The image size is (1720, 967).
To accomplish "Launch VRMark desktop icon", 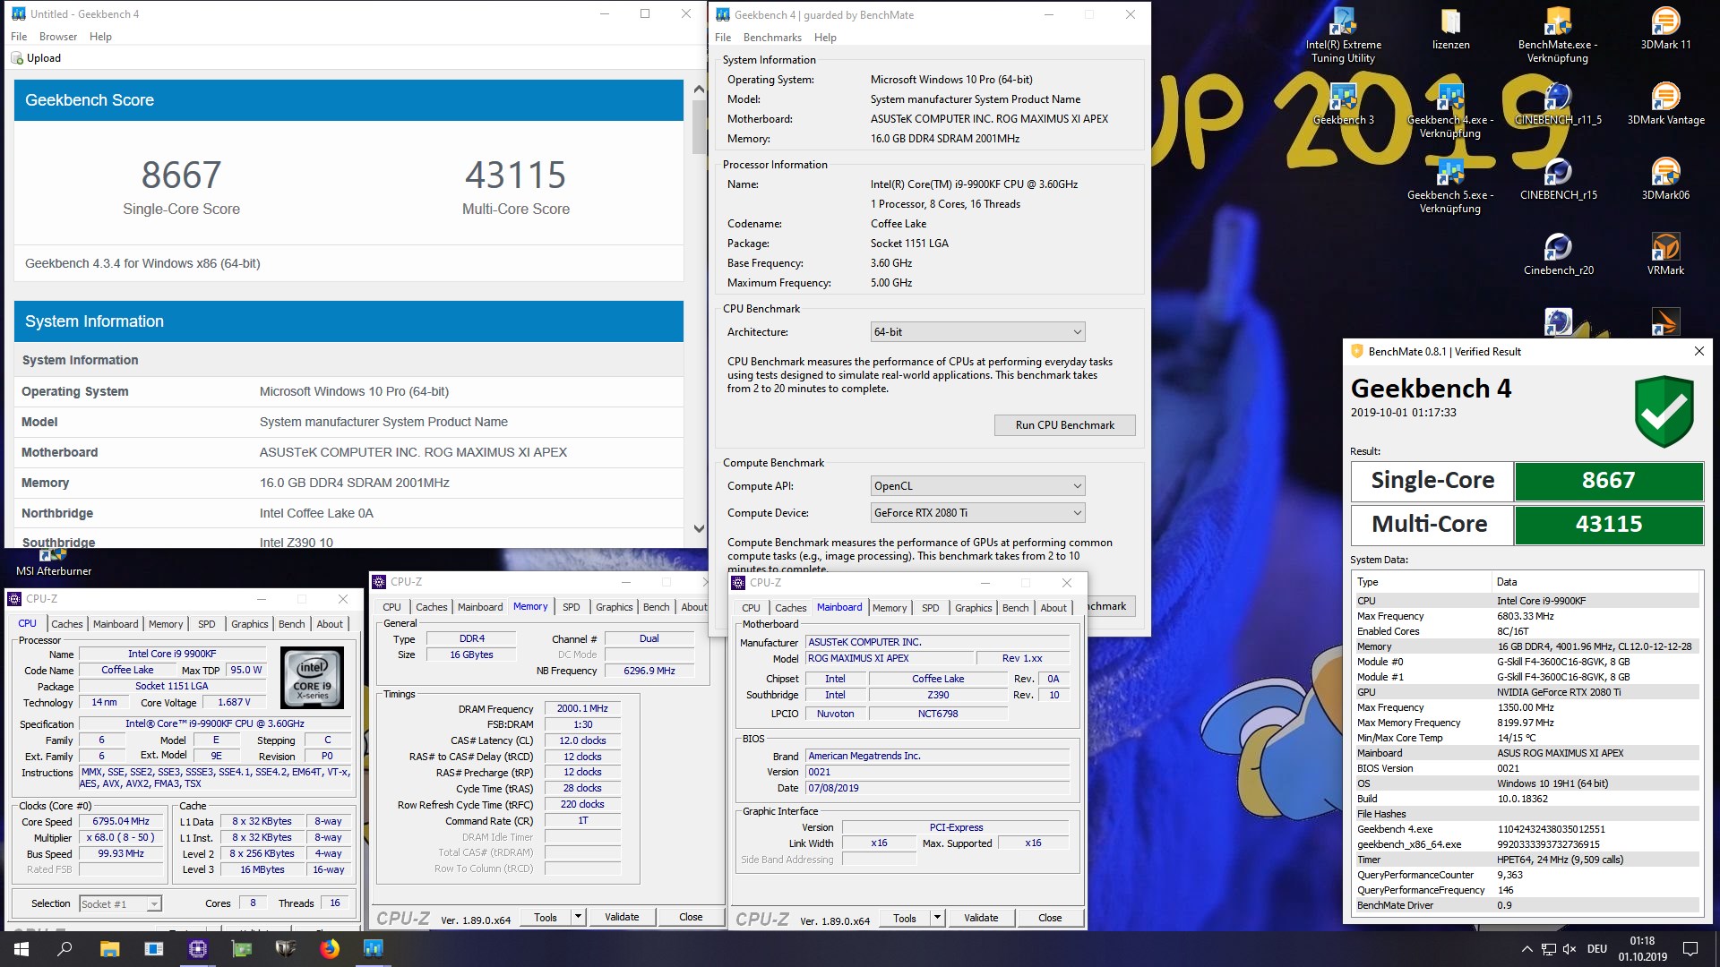I will [x=1665, y=254].
